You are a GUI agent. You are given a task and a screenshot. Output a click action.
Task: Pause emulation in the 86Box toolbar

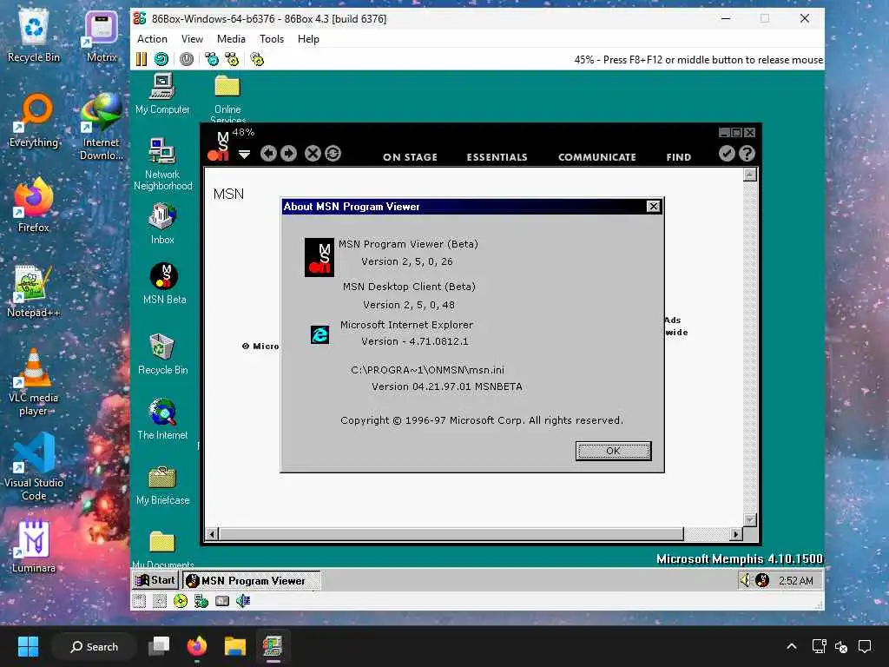[x=142, y=59]
